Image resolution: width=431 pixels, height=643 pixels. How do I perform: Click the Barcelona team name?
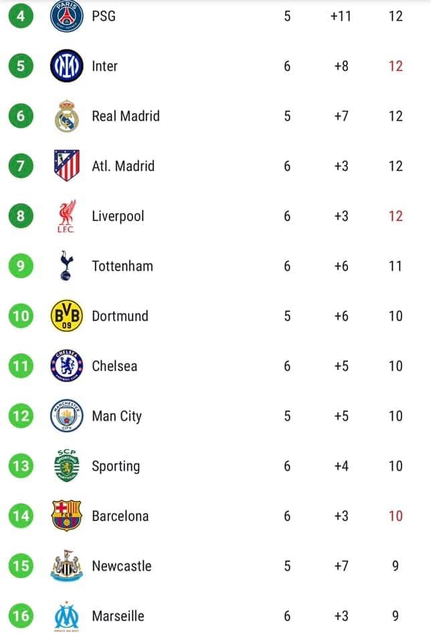click(120, 516)
